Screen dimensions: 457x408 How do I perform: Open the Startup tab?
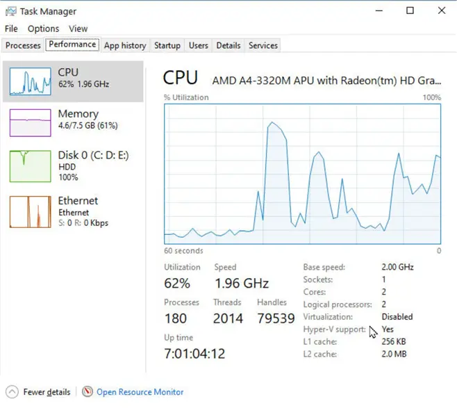[x=167, y=45]
